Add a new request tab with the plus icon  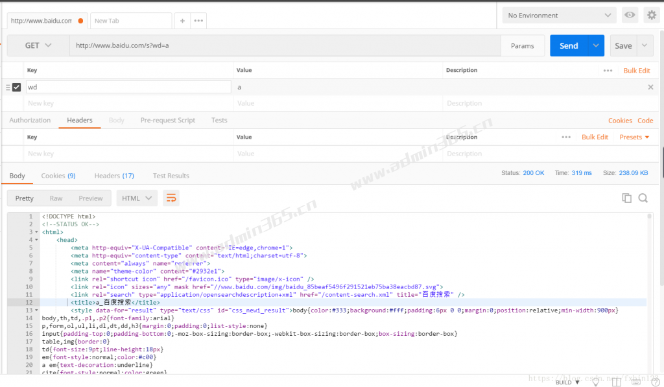click(182, 21)
